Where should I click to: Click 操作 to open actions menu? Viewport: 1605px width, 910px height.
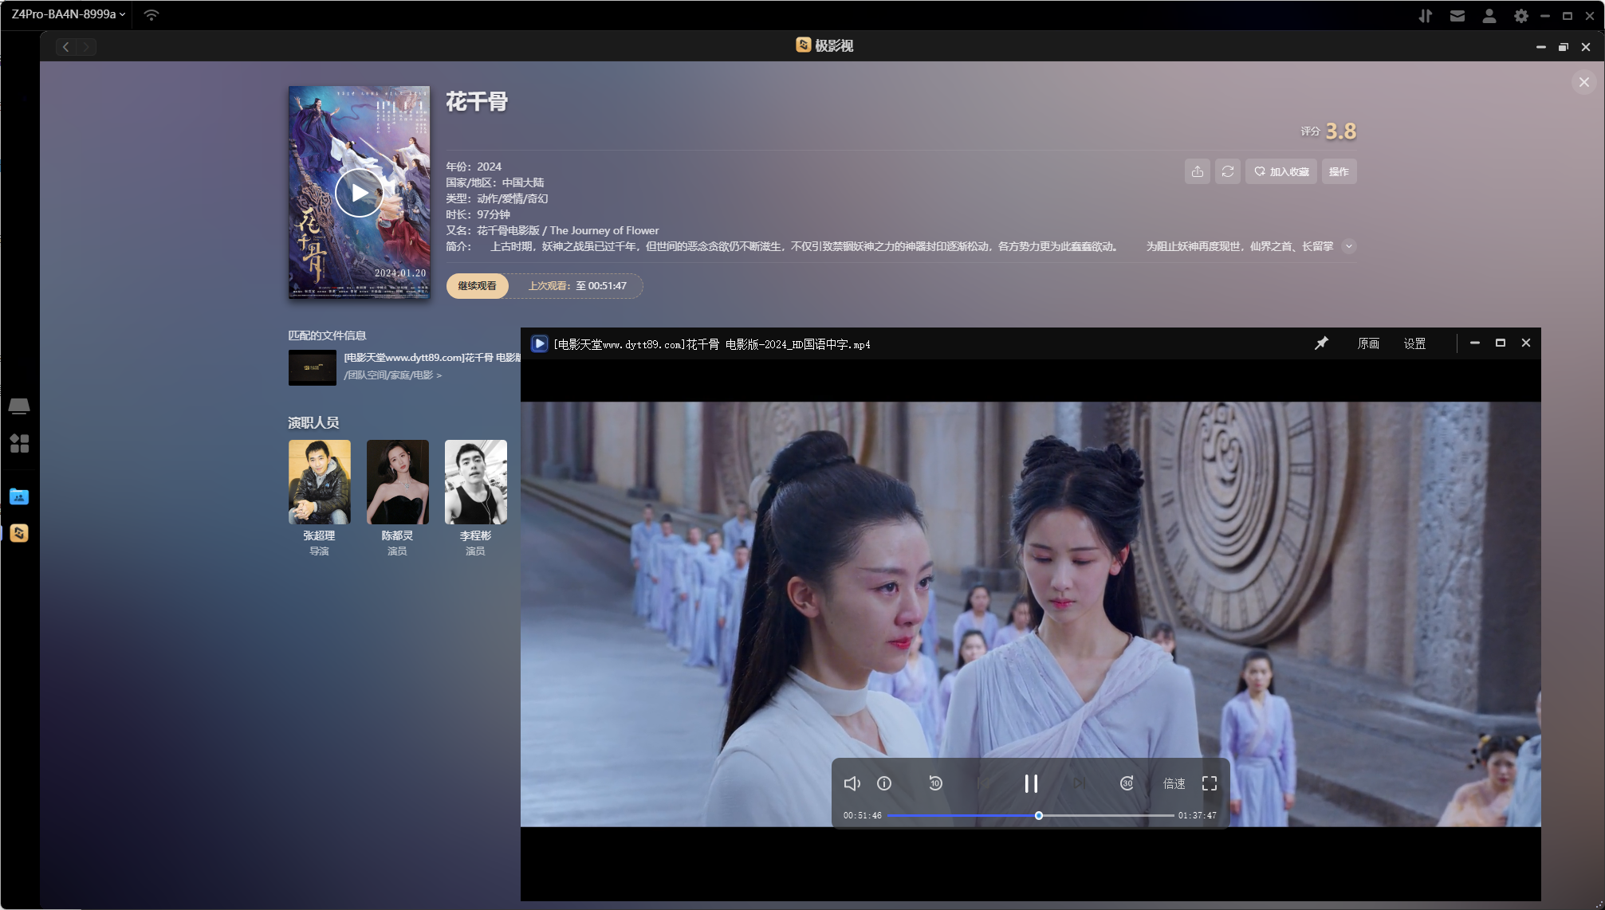pyautogui.click(x=1339, y=171)
